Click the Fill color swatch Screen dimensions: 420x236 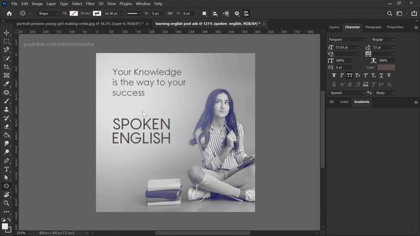pyautogui.click(x=73, y=13)
